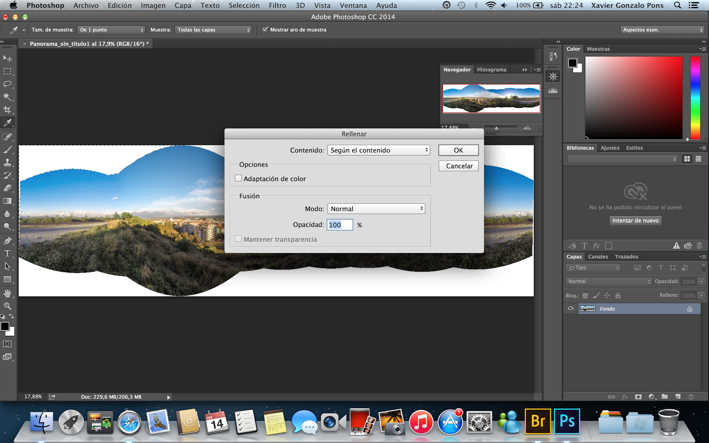Image resolution: width=709 pixels, height=443 pixels.
Task: Select the History Brush tool
Action: pos(8,175)
